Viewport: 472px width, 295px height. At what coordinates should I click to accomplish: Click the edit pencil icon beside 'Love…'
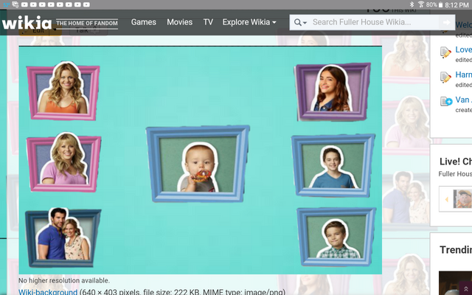(445, 52)
